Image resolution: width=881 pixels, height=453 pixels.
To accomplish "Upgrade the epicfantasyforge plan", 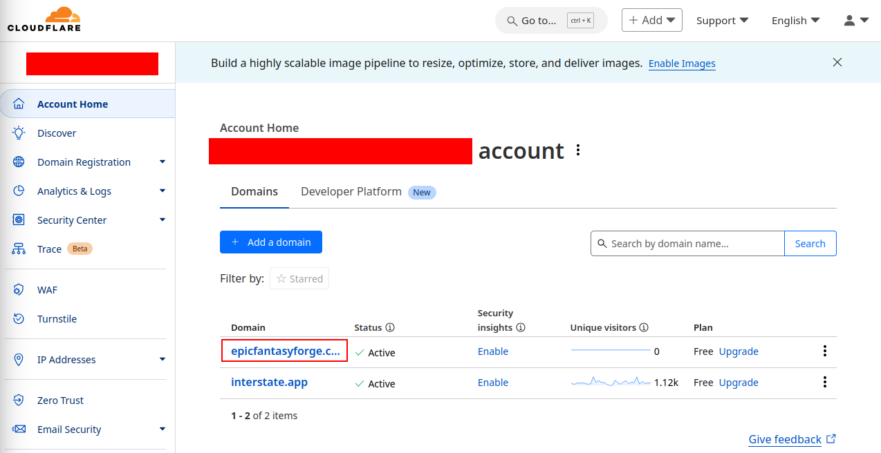I will [x=739, y=351].
